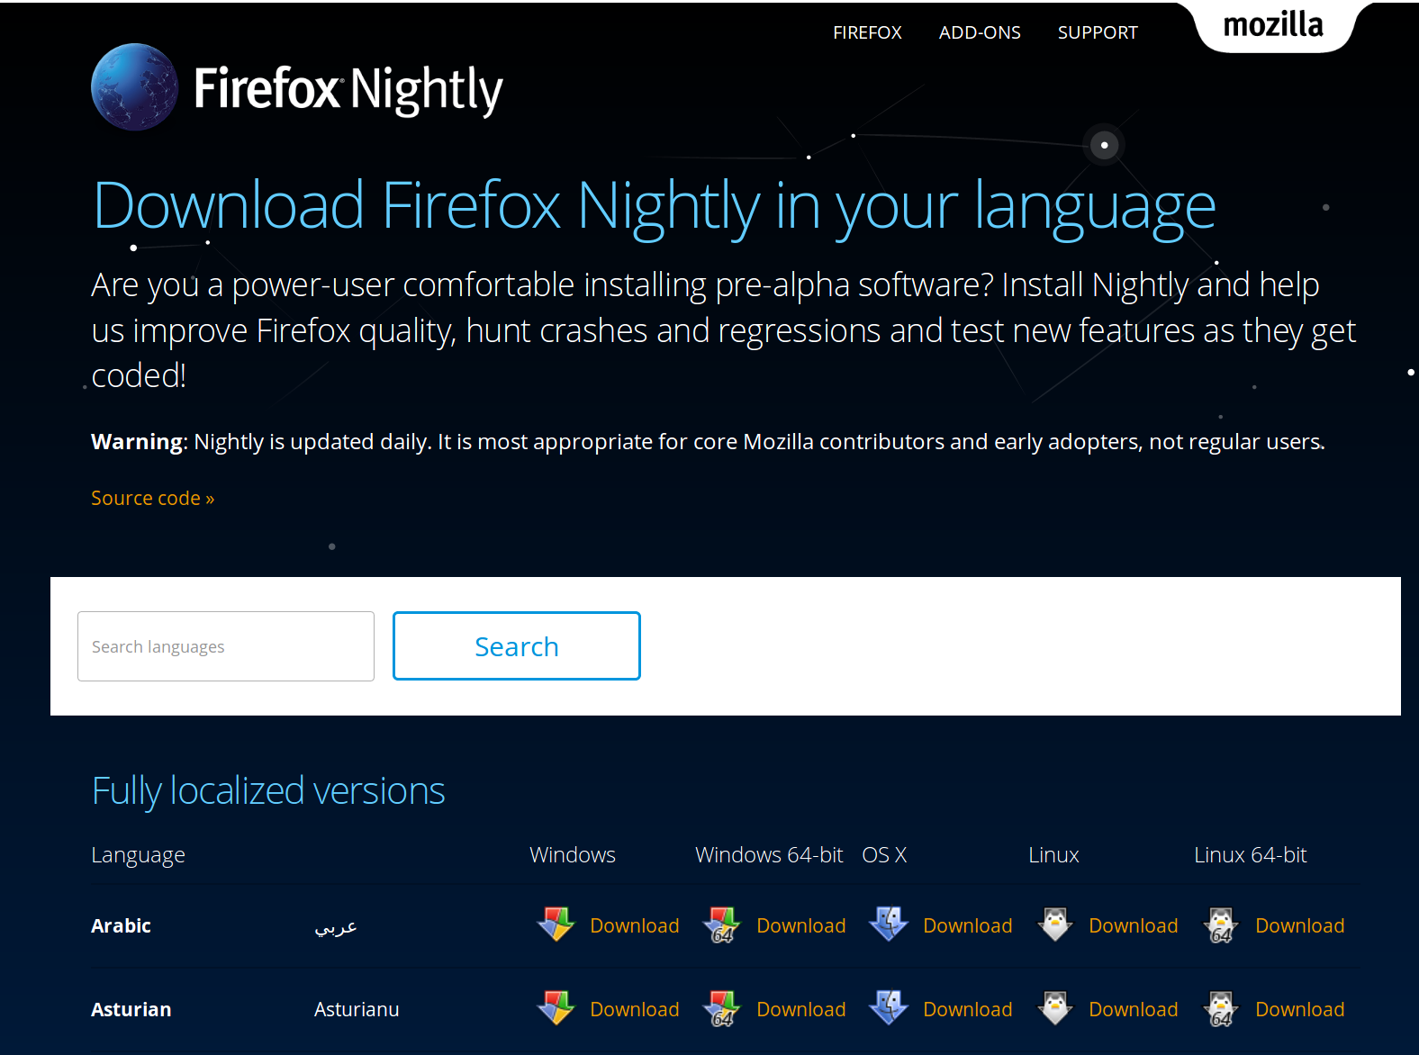This screenshot has width=1419, height=1055.
Task: Click Asturian Linux 64-bit penguin icon
Action: [x=1221, y=1008]
